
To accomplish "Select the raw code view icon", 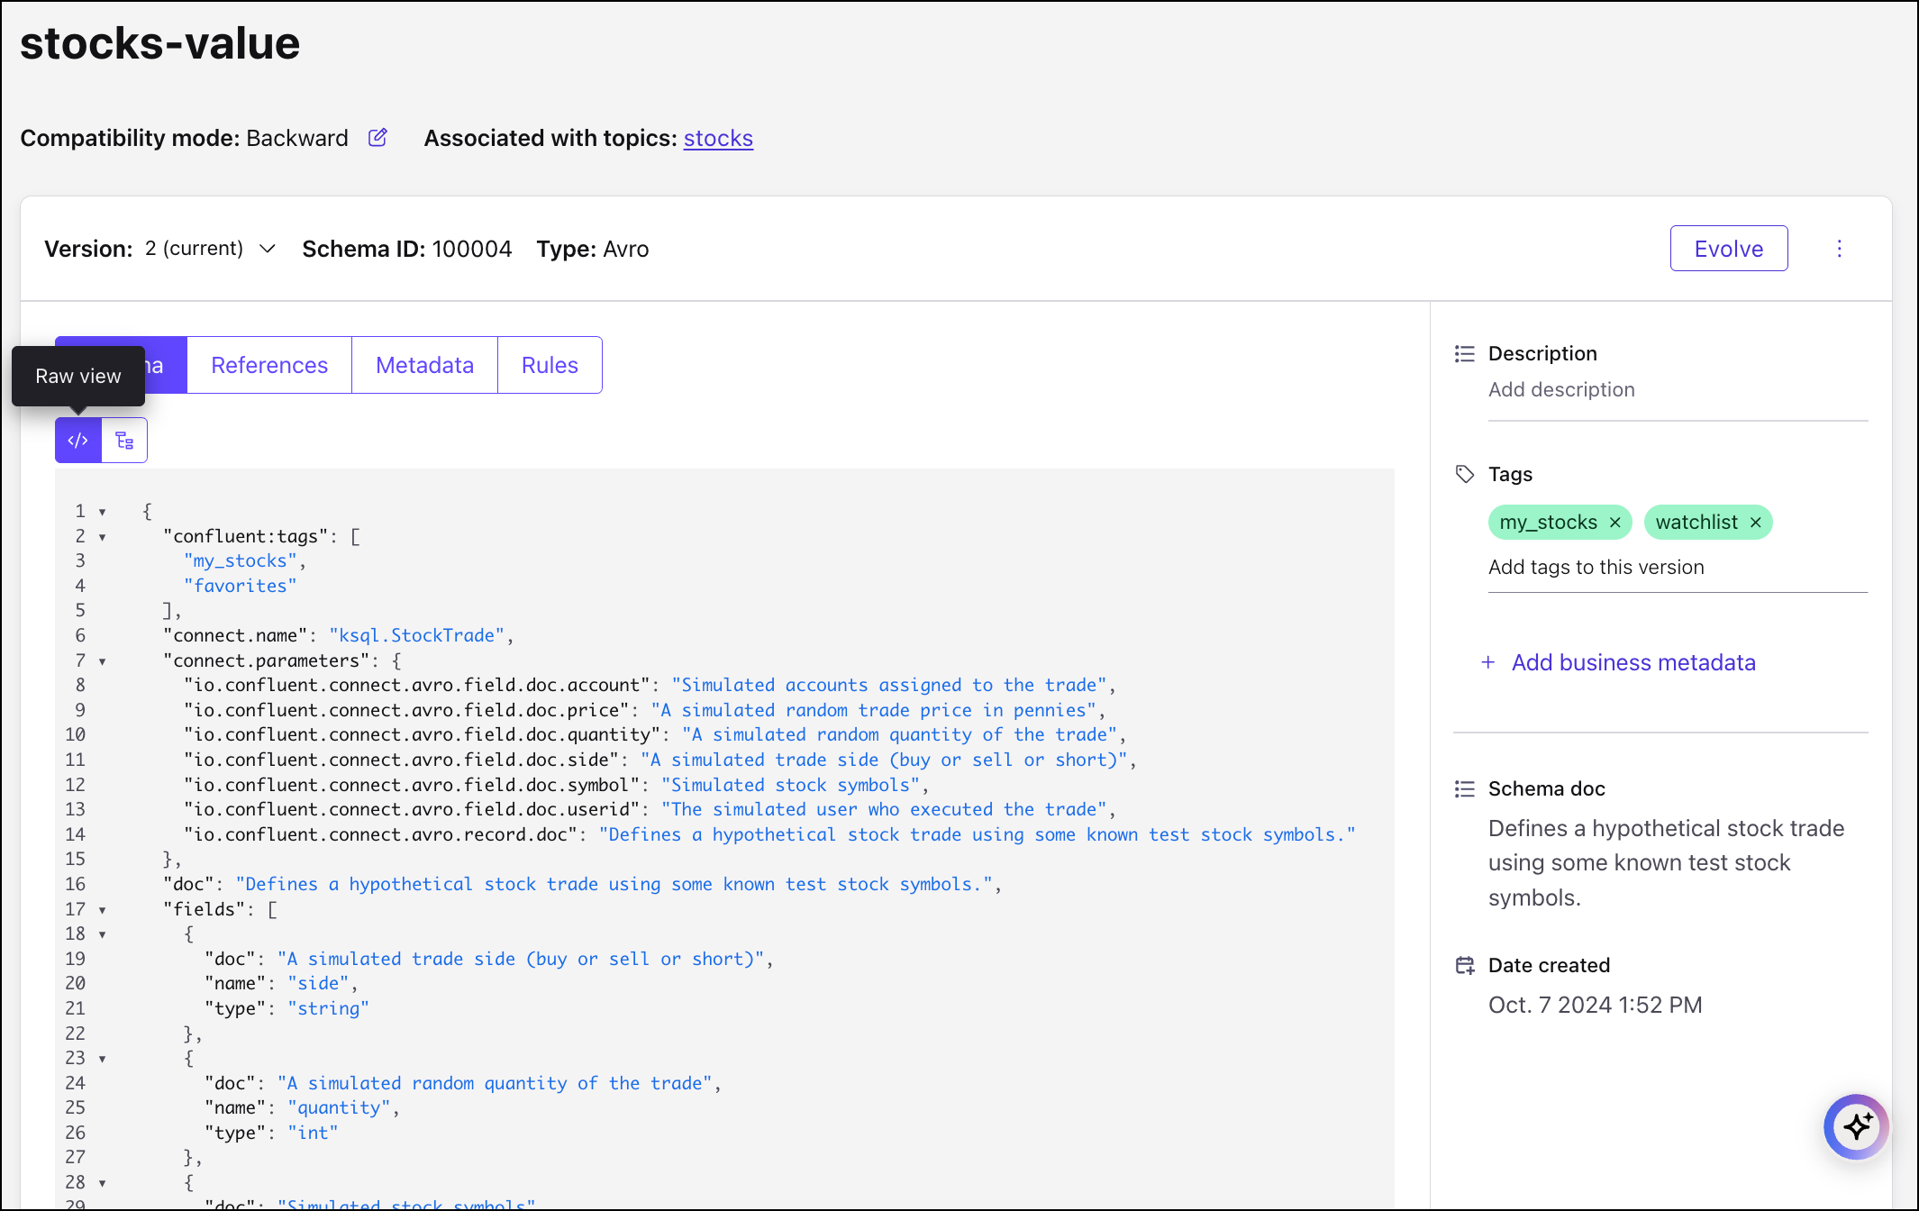I will tap(78, 441).
